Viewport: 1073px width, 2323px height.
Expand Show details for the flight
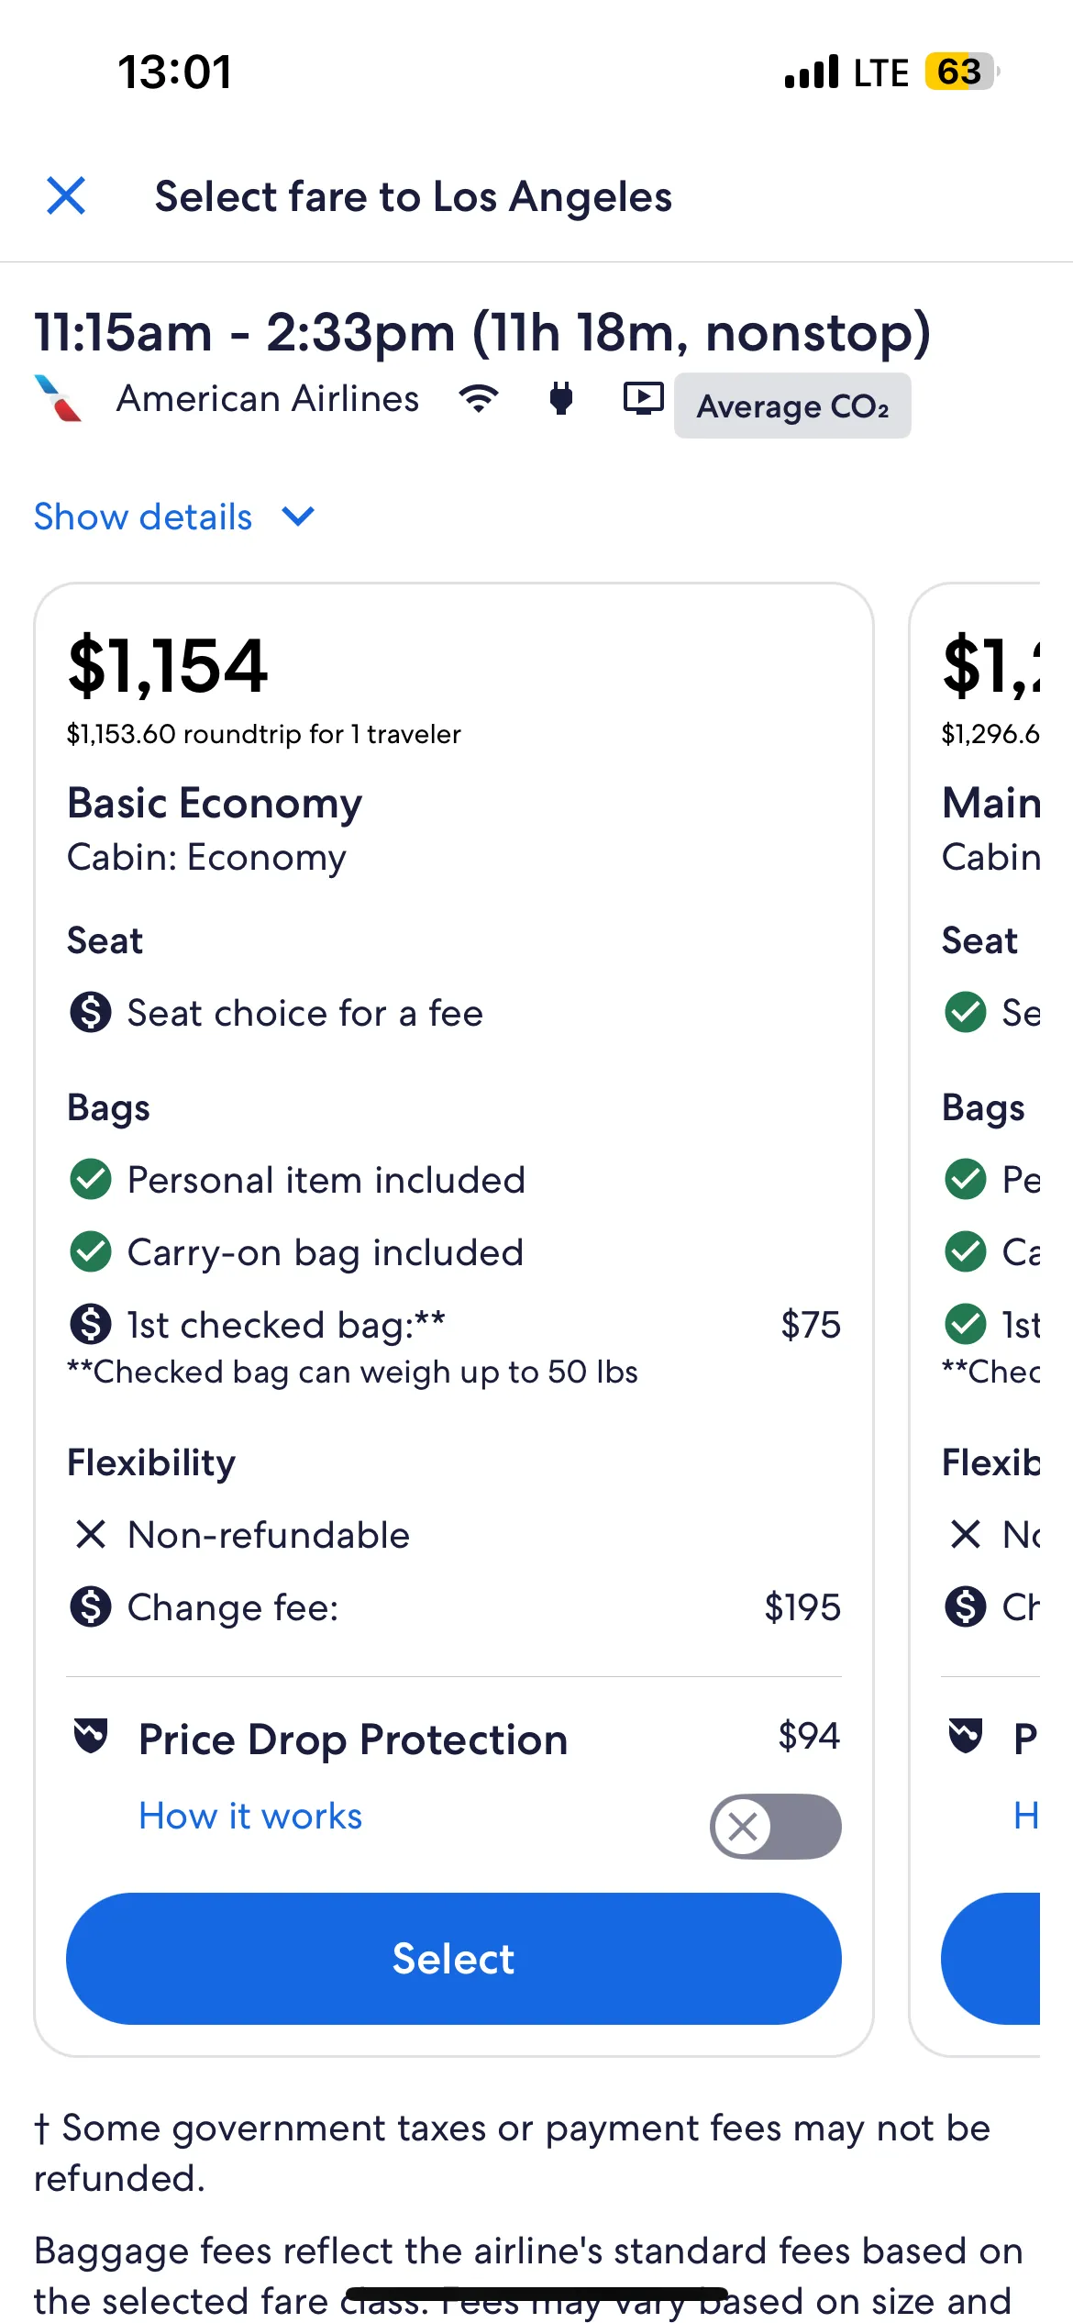point(143,517)
